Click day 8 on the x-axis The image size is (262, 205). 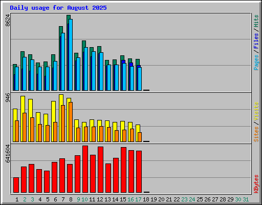tap(71, 199)
